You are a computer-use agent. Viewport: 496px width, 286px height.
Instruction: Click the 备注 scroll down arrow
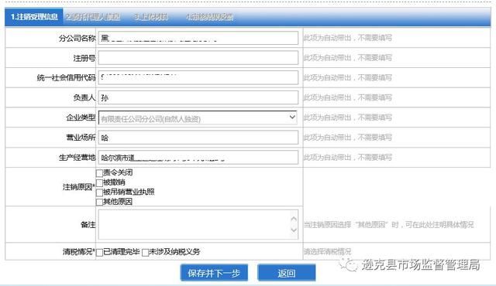pos(294,230)
